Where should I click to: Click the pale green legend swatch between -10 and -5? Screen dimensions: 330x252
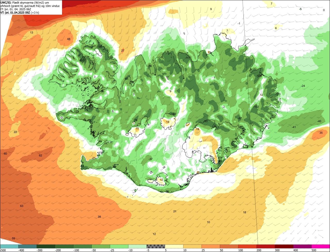pyautogui.click(x=137, y=246)
